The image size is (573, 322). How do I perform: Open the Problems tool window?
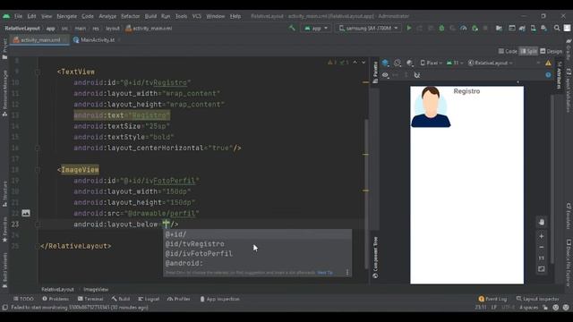(56, 299)
